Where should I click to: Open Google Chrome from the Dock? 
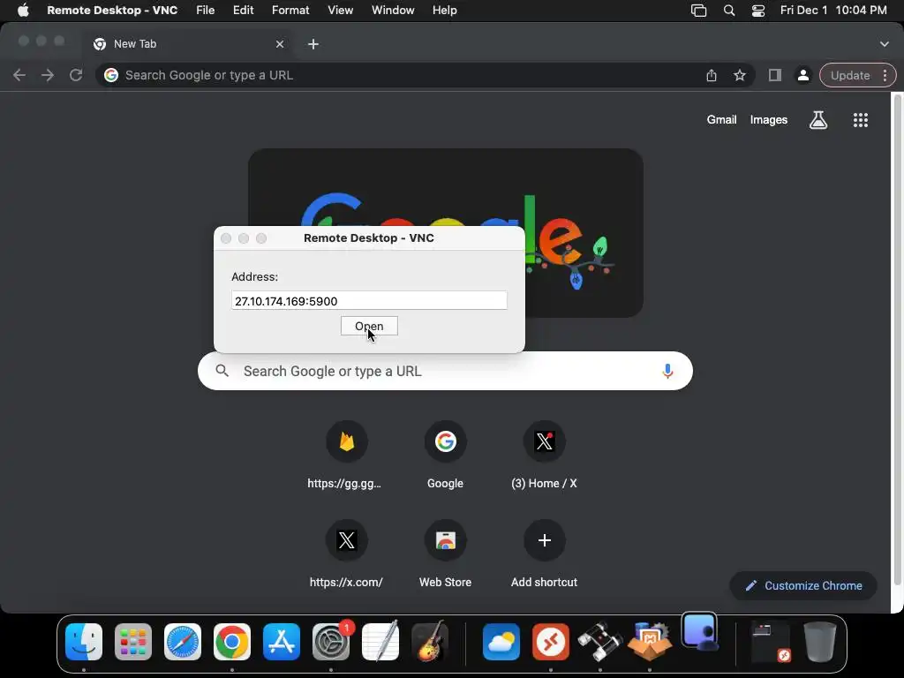(x=232, y=642)
